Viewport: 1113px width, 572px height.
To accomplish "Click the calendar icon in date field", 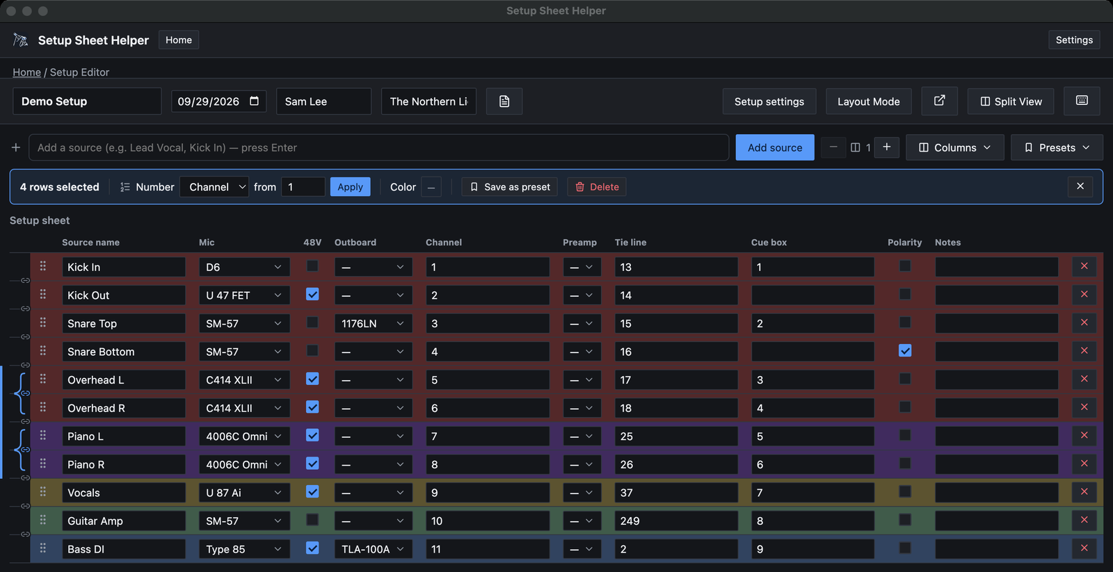I will [255, 101].
